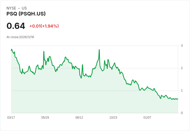190x131 pixels.
Task: Click the y-axis value 0 label
Action: click(182, 113)
